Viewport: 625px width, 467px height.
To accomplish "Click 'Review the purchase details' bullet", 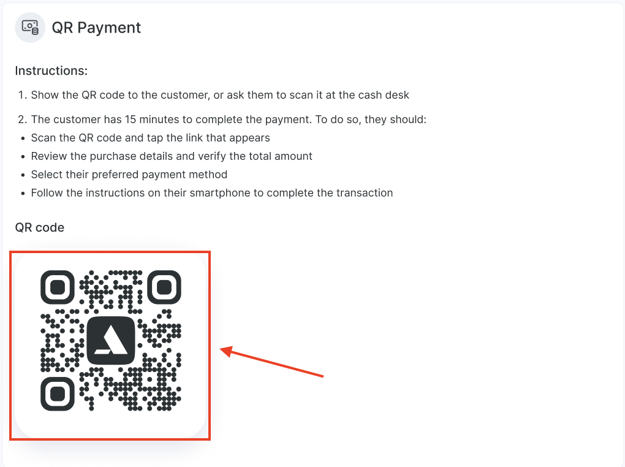I will click(172, 156).
